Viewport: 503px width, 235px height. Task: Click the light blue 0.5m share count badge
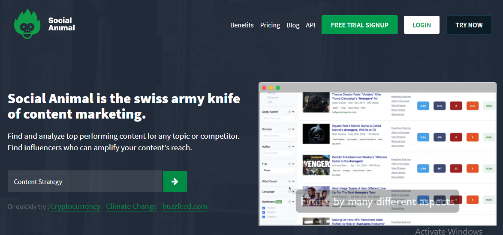point(423,106)
